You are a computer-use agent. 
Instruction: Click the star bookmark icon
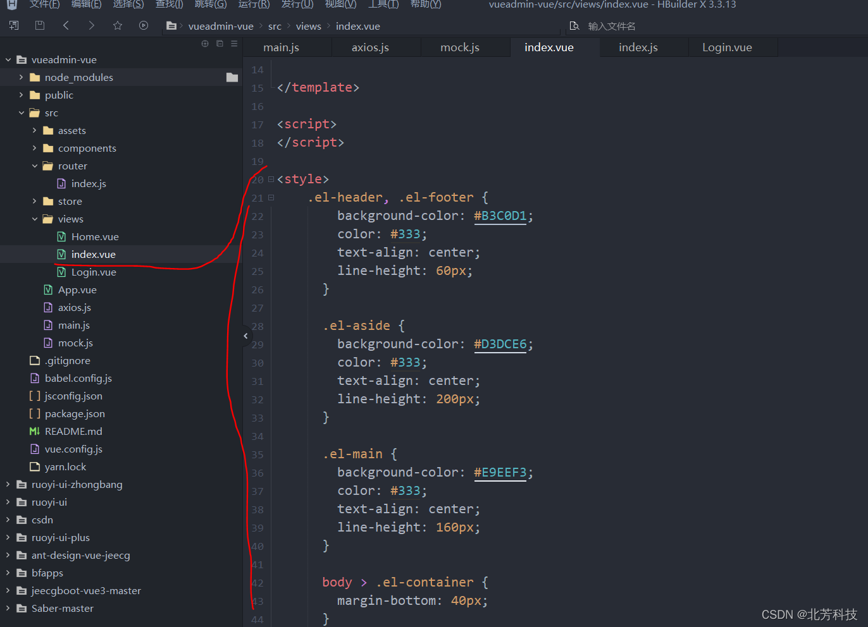(118, 25)
